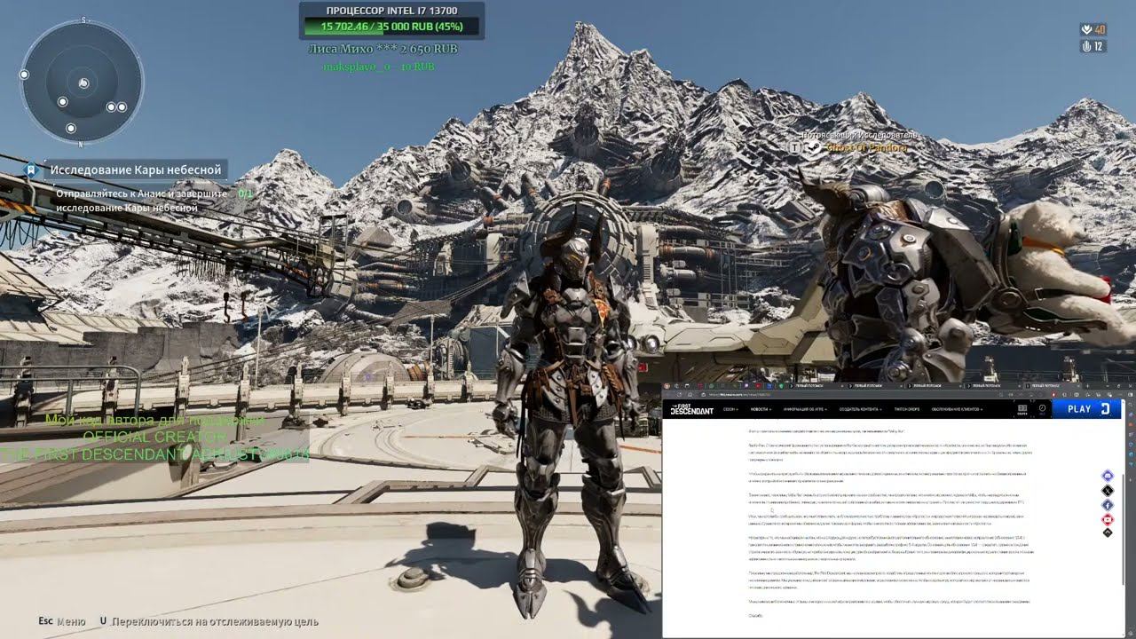This screenshot has width=1136, height=639.
Task: Expand the Информация об игре menu
Action: click(x=803, y=409)
